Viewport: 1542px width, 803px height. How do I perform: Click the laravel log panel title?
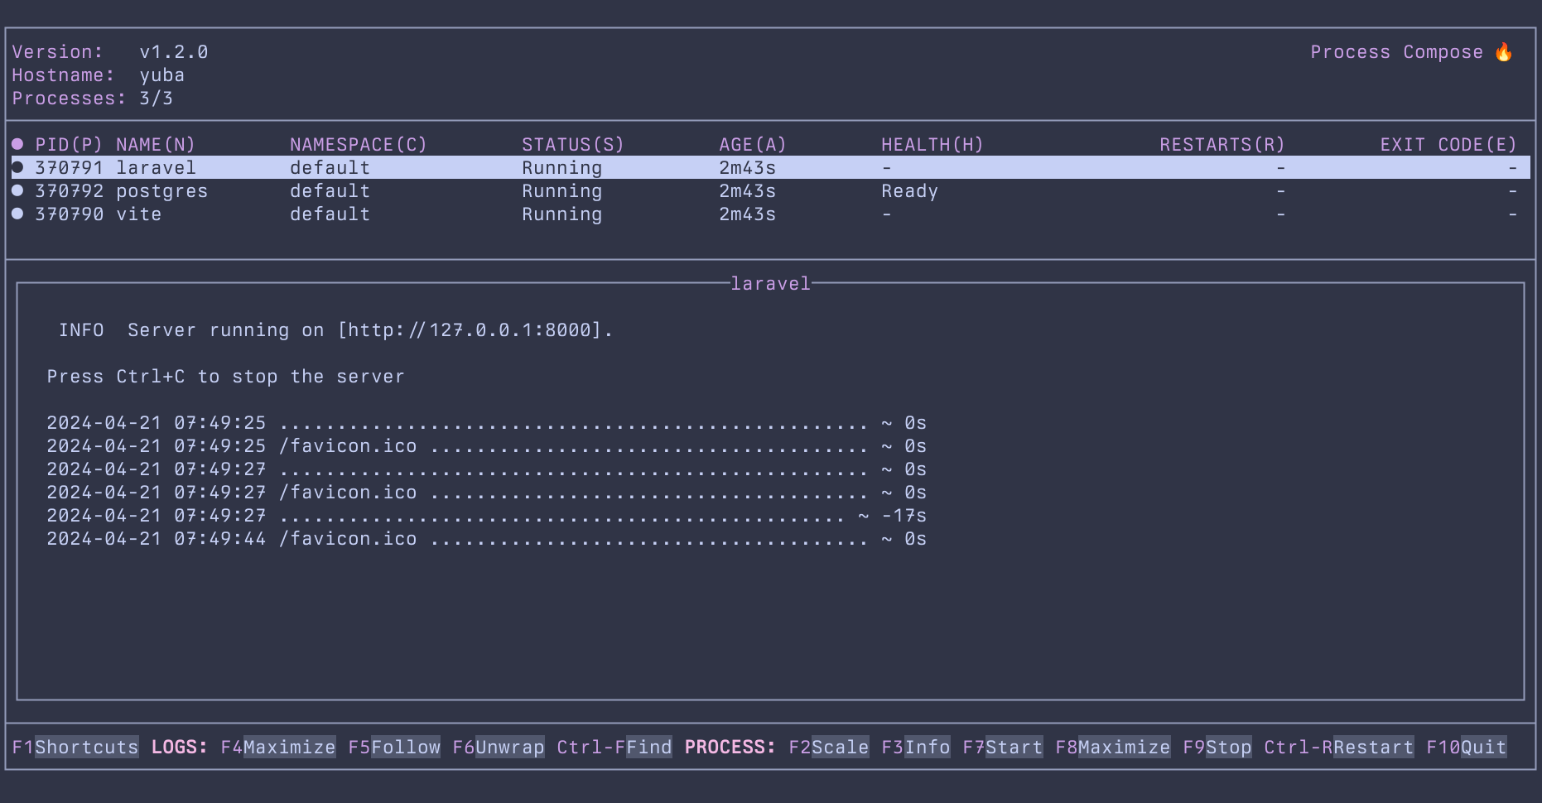coord(770,284)
